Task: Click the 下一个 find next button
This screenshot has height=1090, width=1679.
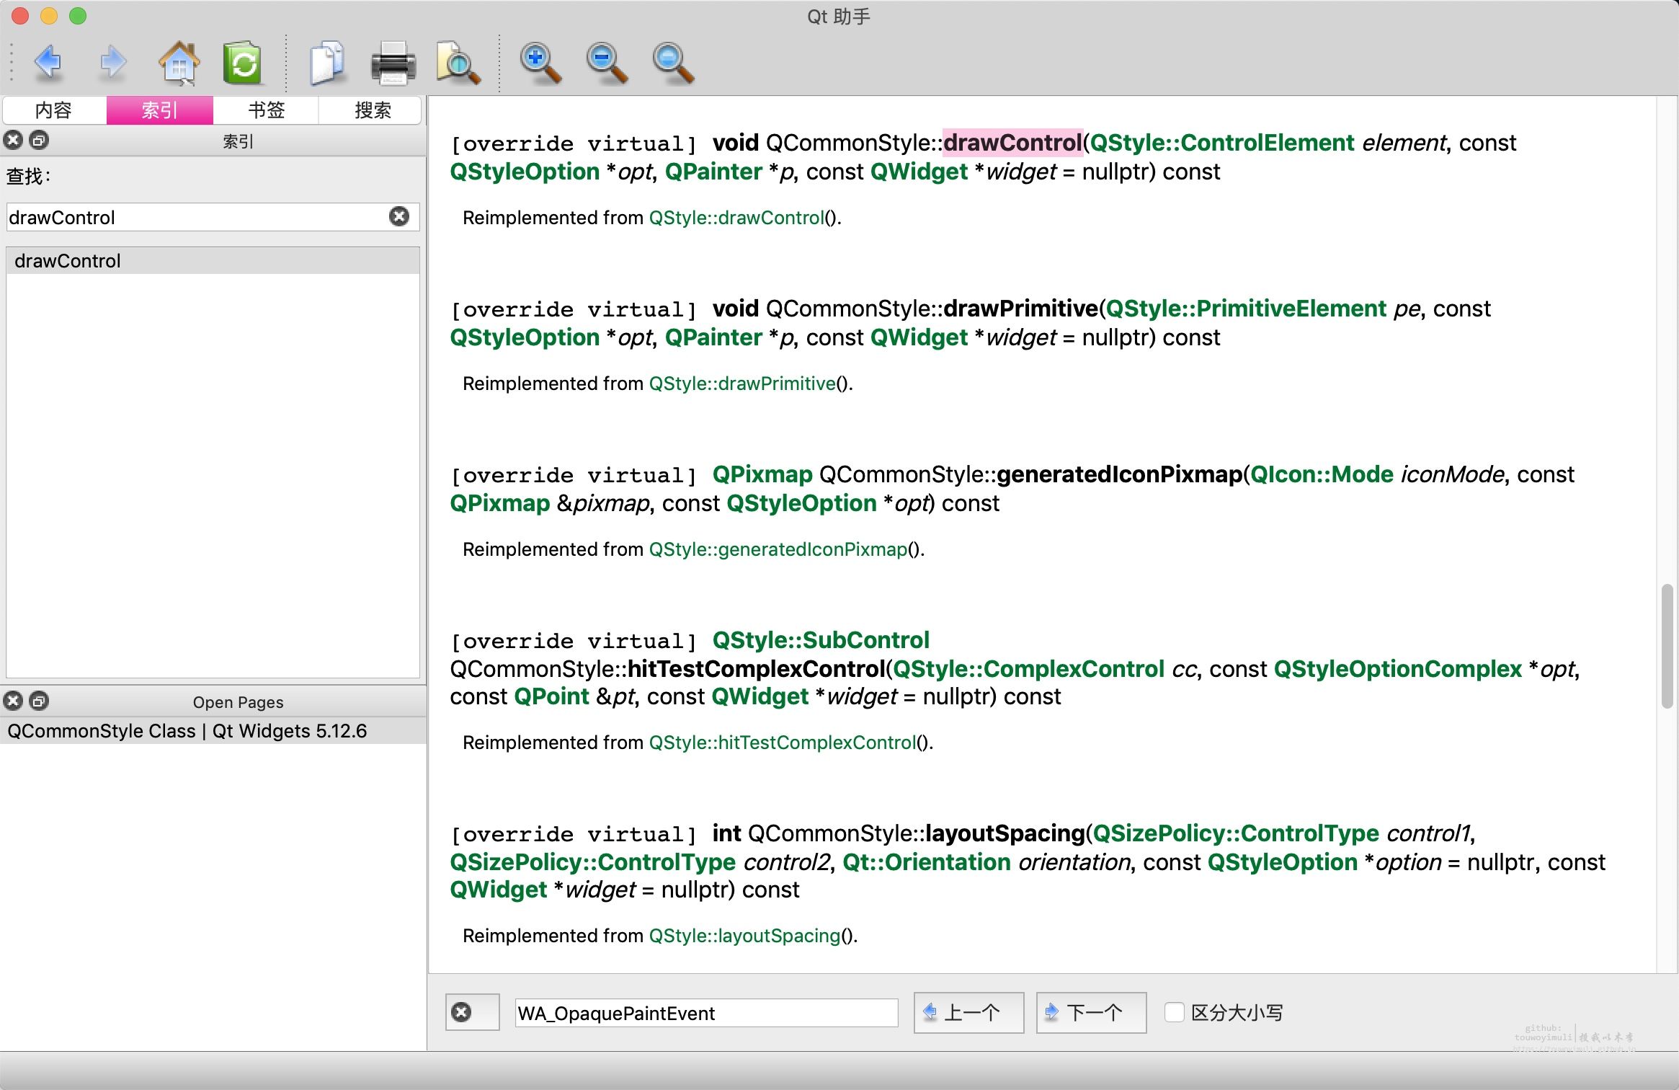Action: pyautogui.click(x=1091, y=1012)
